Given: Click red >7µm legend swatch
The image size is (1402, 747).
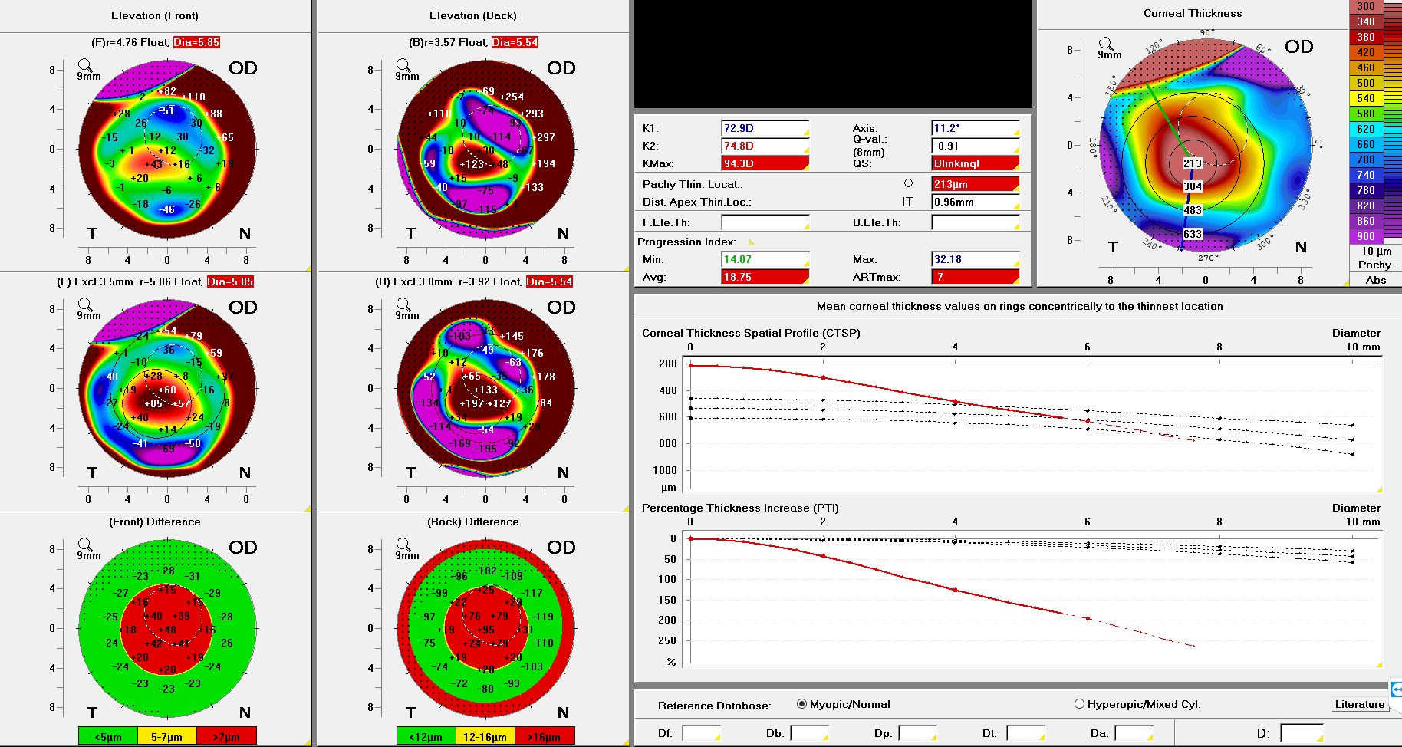Looking at the screenshot, I should point(226,736).
